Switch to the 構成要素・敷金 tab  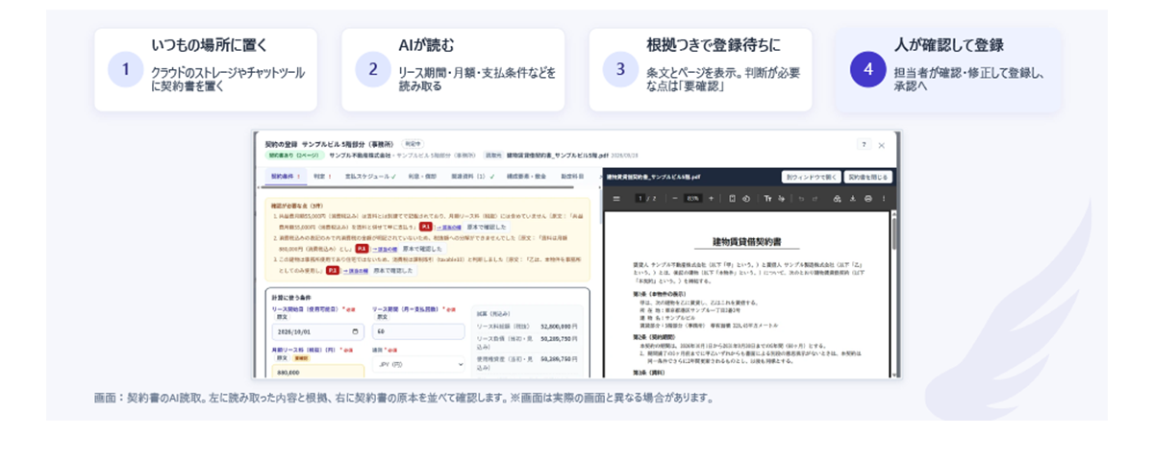click(x=526, y=177)
